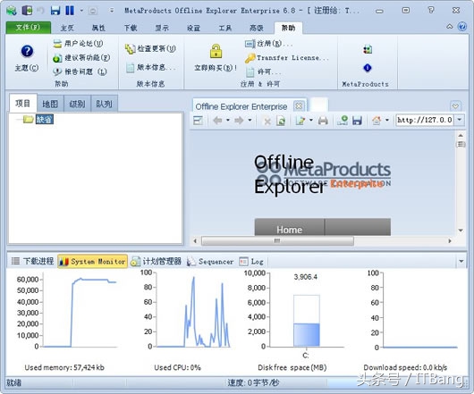Open the Log tab
Screen dimensions: 474x394
[252, 262]
